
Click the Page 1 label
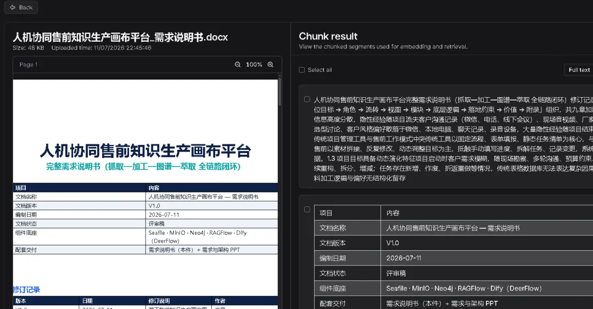(x=29, y=65)
